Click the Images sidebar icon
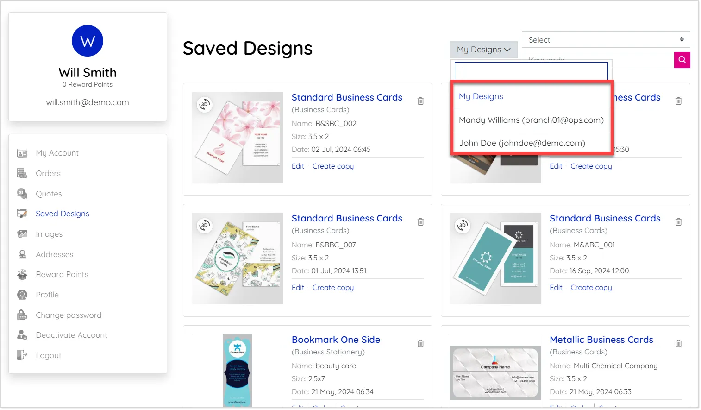Screen dimensions: 701x410 point(22,234)
